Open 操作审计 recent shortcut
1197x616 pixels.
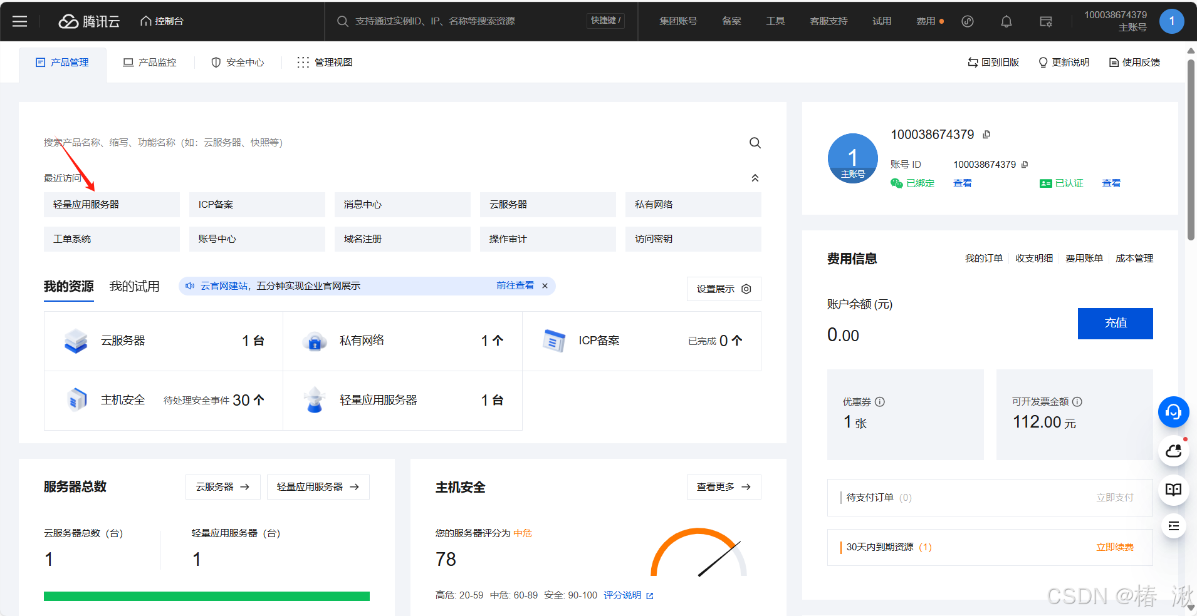(x=548, y=239)
